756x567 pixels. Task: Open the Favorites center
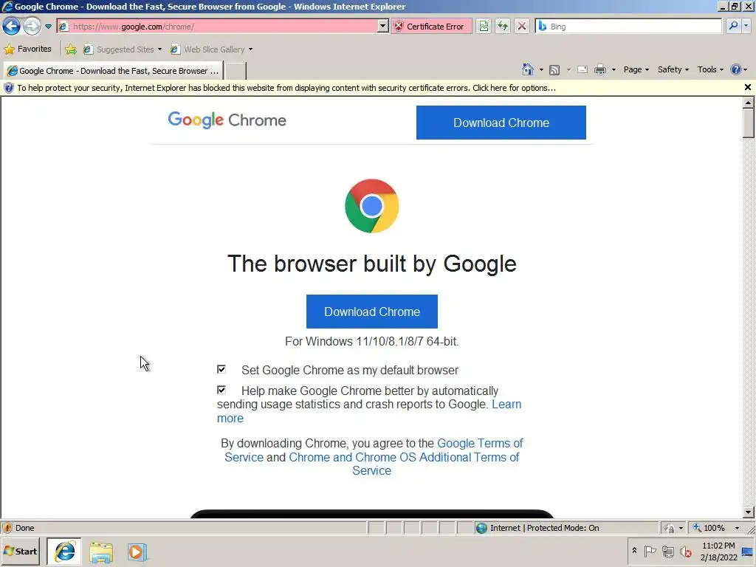27,49
